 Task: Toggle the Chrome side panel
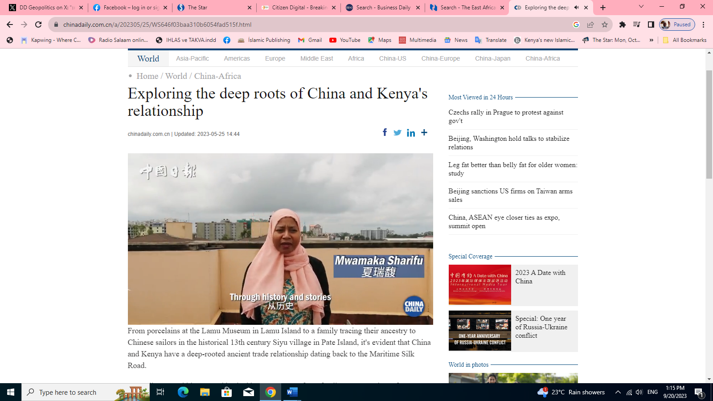651,25
